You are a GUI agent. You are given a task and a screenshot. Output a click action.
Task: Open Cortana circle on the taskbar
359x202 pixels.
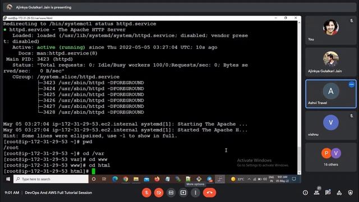[x=94, y=179]
